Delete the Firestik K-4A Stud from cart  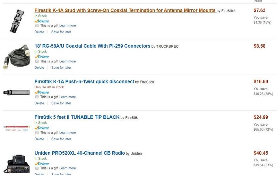pos(39,32)
